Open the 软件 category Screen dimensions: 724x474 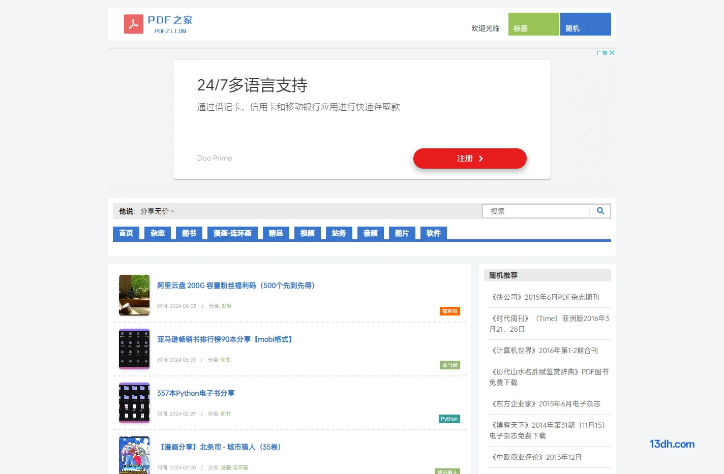(433, 233)
